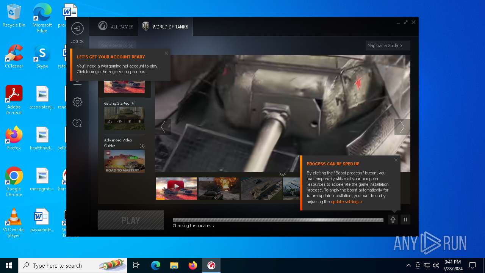Go to previous video with left arrow

[x=163, y=127]
